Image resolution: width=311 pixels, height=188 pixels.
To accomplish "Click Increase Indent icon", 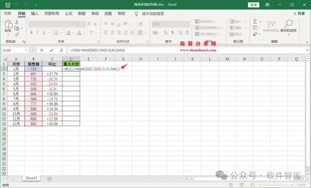I will coord(132,33).
